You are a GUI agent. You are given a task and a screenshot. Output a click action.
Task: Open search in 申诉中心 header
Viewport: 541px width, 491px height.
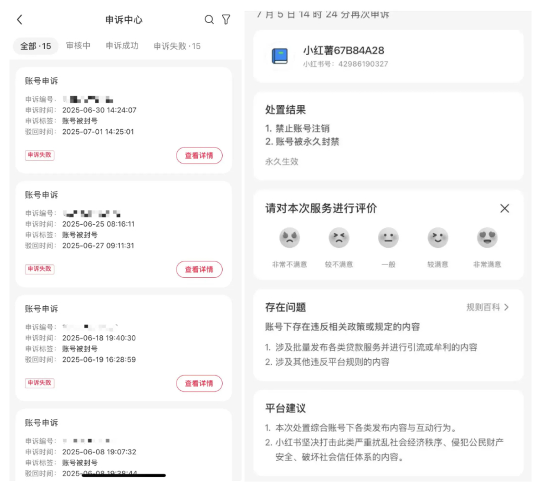click(209, 19)
